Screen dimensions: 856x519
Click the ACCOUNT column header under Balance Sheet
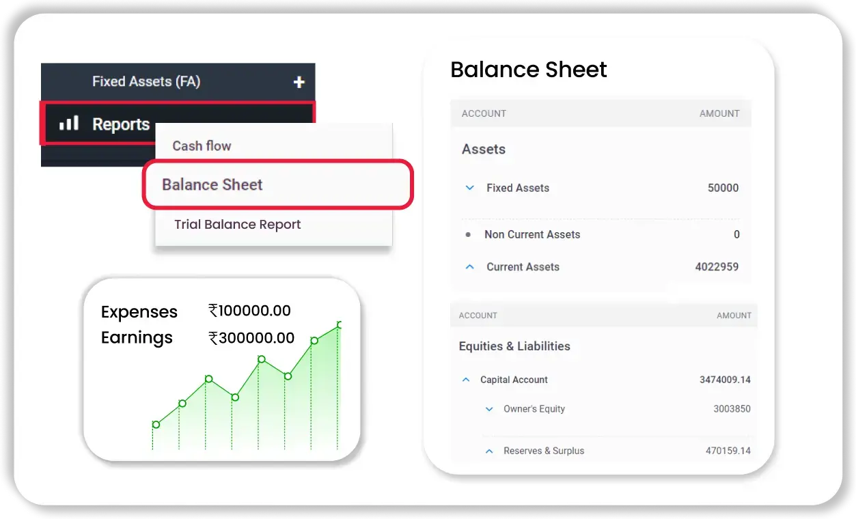(484, 113)
